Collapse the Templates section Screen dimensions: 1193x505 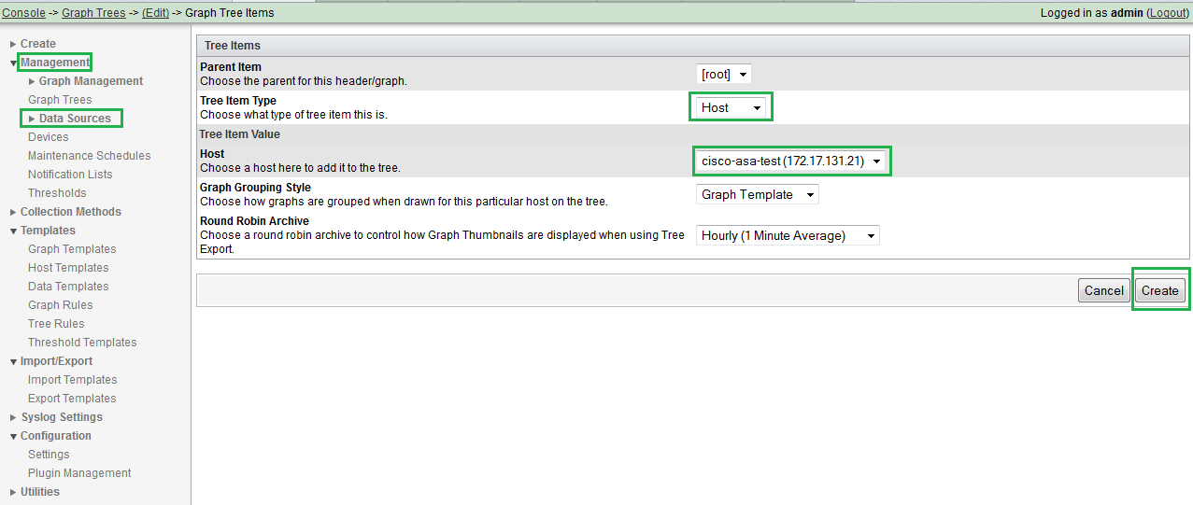click(x=13, y=231)
